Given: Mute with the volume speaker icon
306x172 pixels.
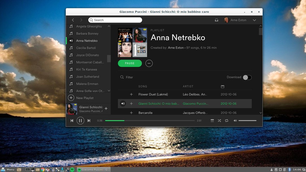Looking at the screenshot, I should point(235,121).
